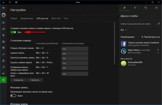162x105 pixels.
Task: Switch to the Messages icon tab
Action: pos(146,8)
